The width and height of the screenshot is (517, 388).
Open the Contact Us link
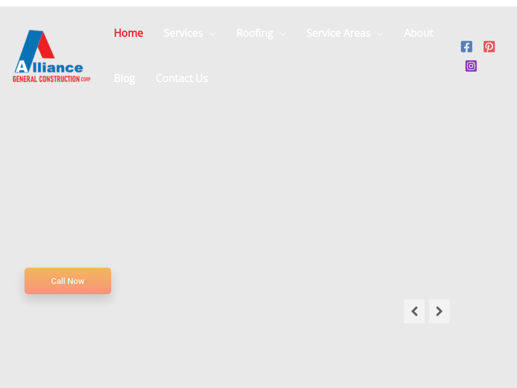tap(182, 78)
